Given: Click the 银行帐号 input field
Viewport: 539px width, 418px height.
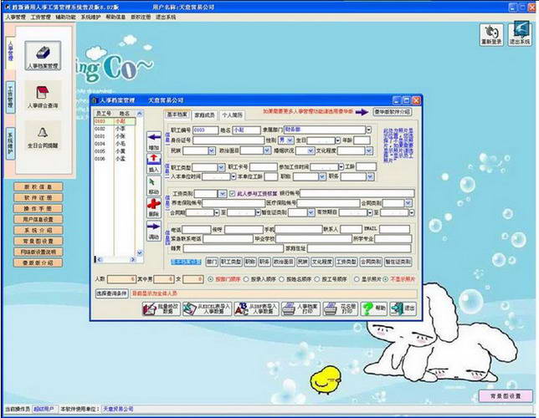Looking at the screenshot, I should [x=357, y=193].
